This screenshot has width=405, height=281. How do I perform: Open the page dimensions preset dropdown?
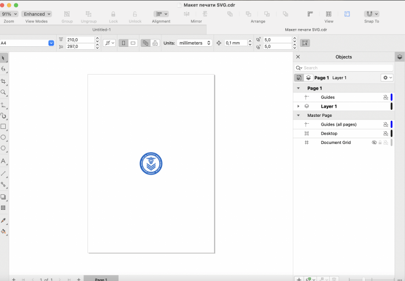pyautogui.click(x=109, y=43)
